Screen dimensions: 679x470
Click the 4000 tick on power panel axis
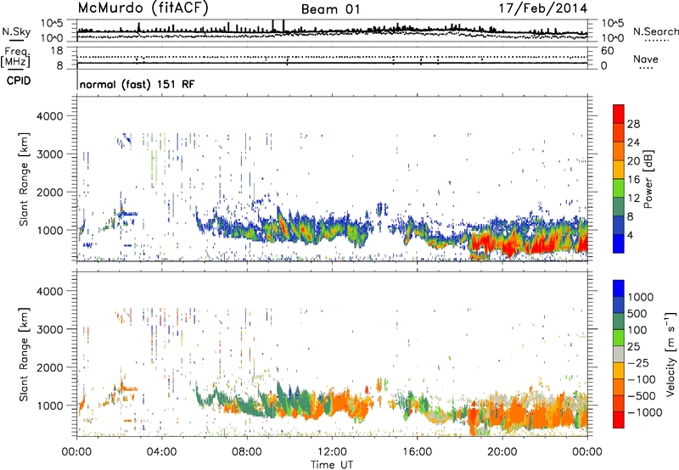pyautogui.click(x=50, y=116)
